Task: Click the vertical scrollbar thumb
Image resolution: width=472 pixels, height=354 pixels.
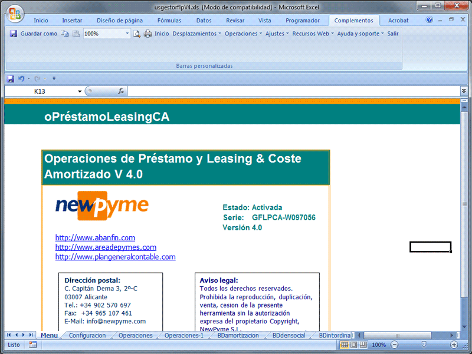Action: pyautogui.click(x=464, y=204)
